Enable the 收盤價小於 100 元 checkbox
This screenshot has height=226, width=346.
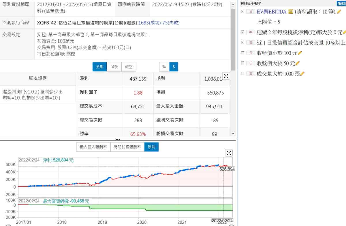tap(242, 53)
